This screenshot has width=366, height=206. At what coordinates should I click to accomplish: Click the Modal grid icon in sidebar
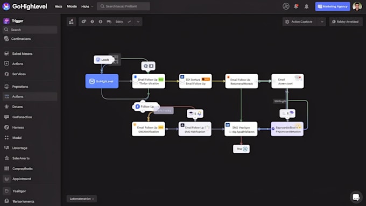coord(6,138)
